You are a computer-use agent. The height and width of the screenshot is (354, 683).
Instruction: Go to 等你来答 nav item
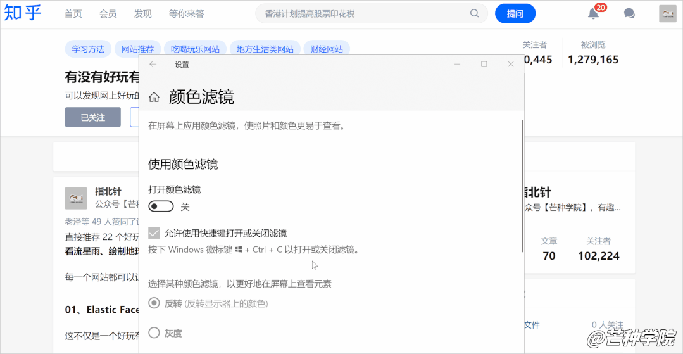[x=187, y=13]
